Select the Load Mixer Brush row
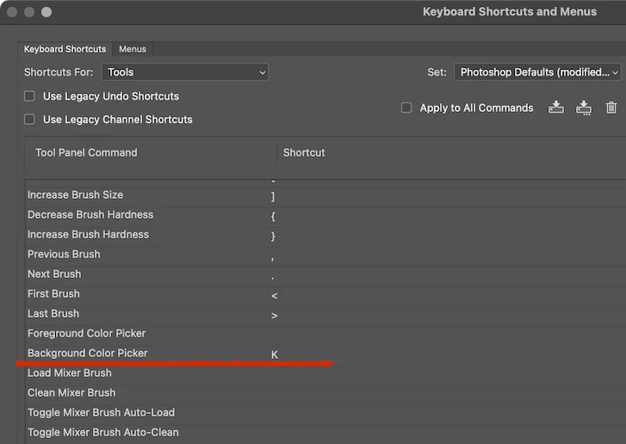Screen dimensions: 626x444 [x=325, y=375]
